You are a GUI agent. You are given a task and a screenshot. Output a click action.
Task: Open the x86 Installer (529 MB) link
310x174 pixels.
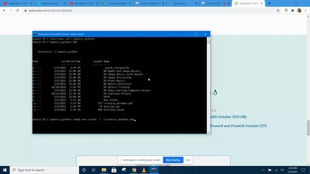tap(228, 117)
